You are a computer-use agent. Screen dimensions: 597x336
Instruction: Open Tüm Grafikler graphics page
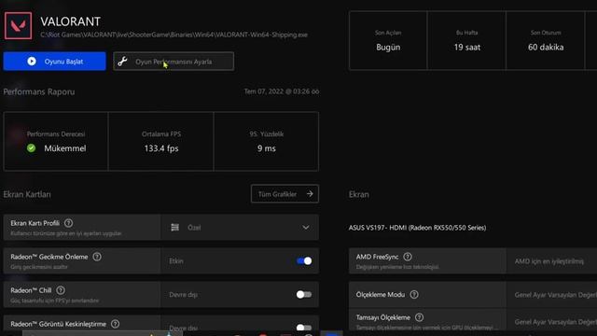tap(285, 194)
